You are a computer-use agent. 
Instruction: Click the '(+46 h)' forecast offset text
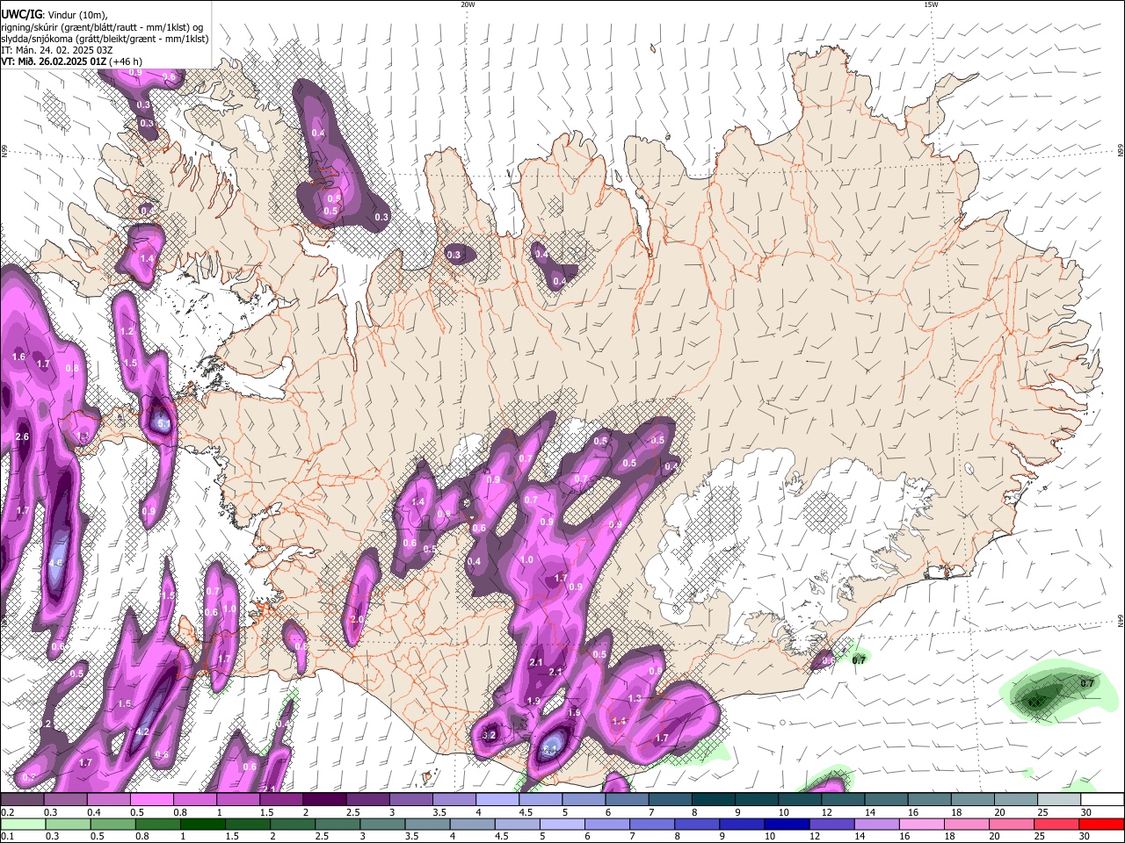click(x=127, y=61)
